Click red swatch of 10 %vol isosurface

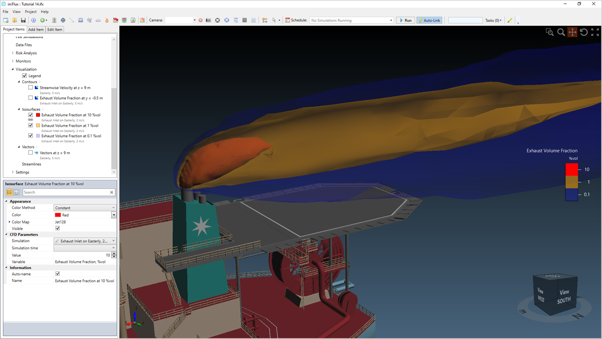[x=38, y=115]
